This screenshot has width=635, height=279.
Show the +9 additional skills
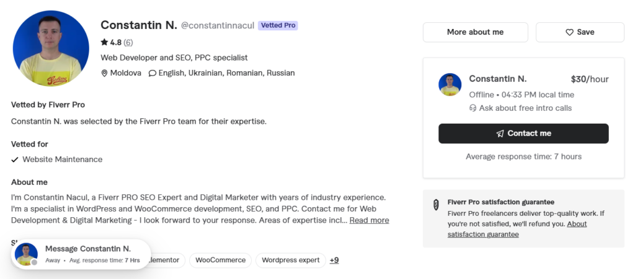pos(334,260)
